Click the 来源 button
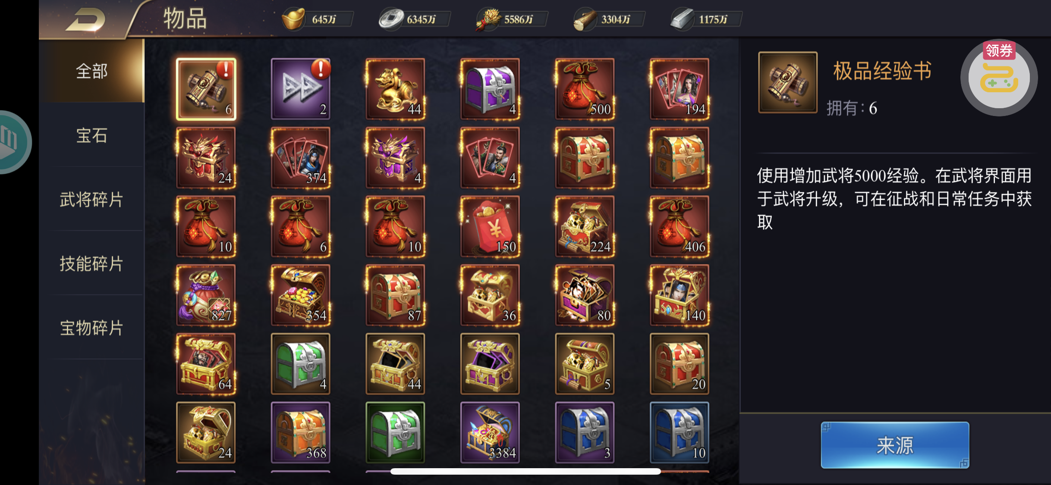 [895, 445]
